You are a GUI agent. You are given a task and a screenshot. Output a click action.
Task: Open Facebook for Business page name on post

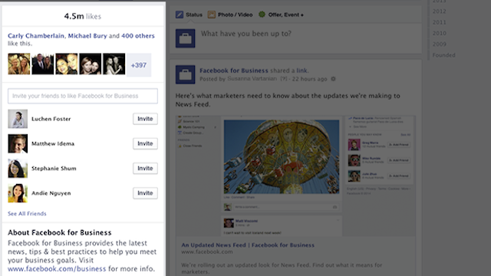click(x=234, y=71)
